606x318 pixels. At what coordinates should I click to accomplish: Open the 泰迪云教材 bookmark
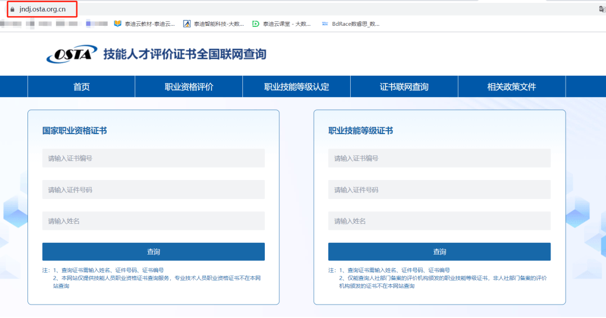coord(144,24)
